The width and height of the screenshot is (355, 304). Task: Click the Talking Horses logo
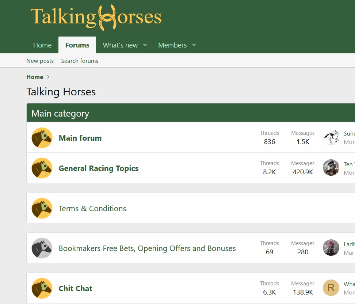[x=96, y=18]
